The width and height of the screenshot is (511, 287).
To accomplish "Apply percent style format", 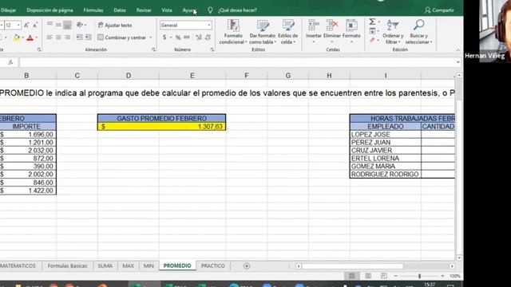I will pos(178,37).
